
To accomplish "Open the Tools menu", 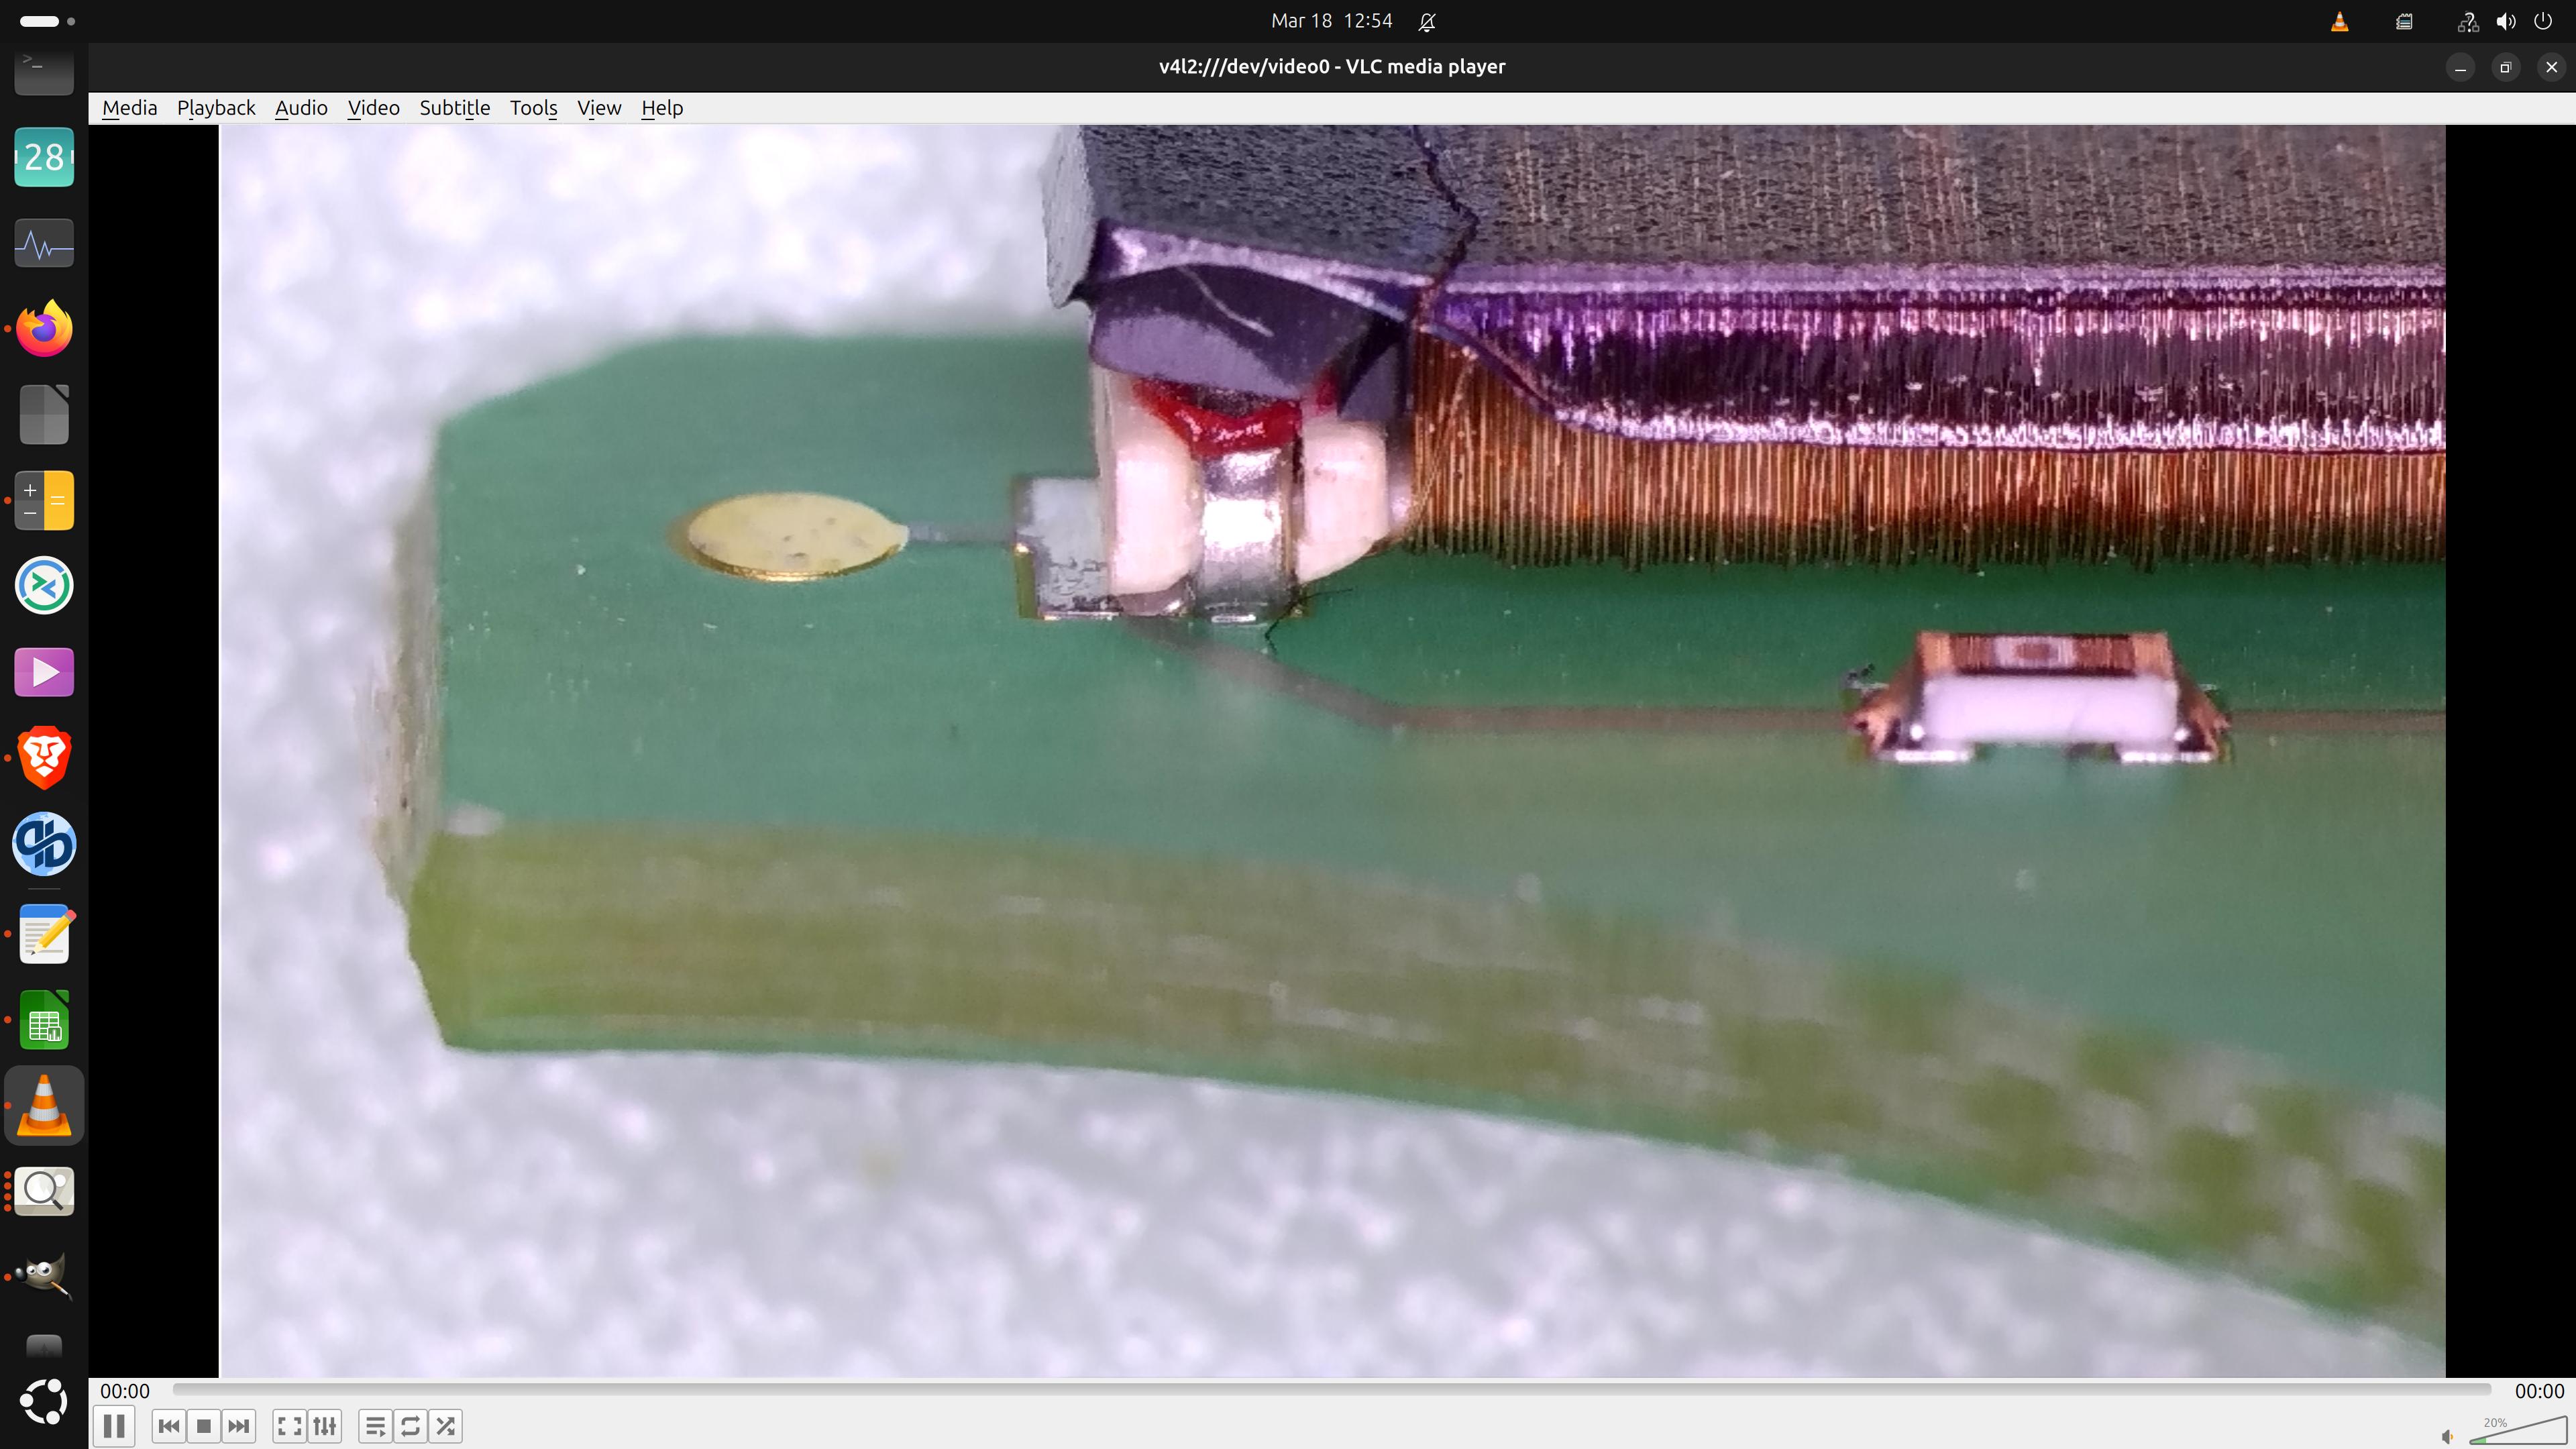I will tap(533, 108).
